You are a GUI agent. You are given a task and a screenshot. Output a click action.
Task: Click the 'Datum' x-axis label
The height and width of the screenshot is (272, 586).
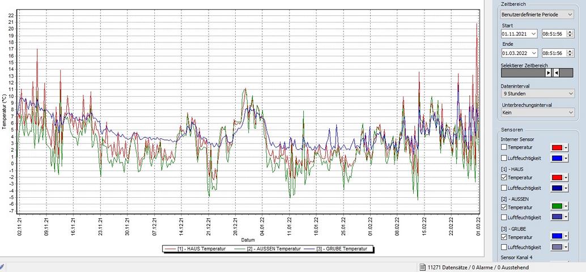click(248, 240)
